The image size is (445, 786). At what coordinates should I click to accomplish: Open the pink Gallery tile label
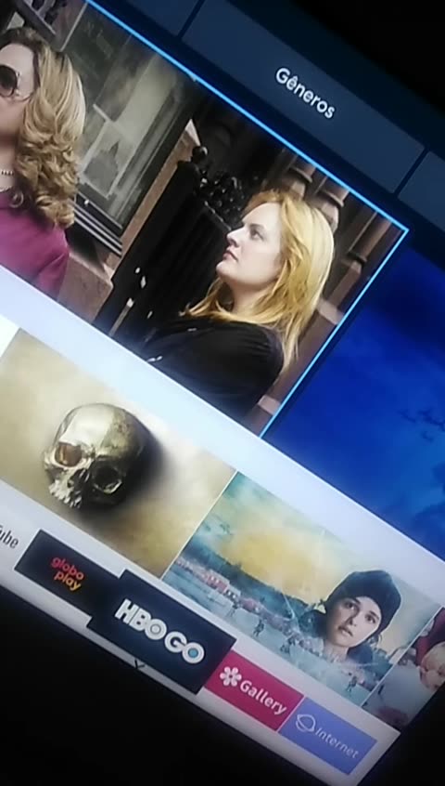click(x=254, y=690)
